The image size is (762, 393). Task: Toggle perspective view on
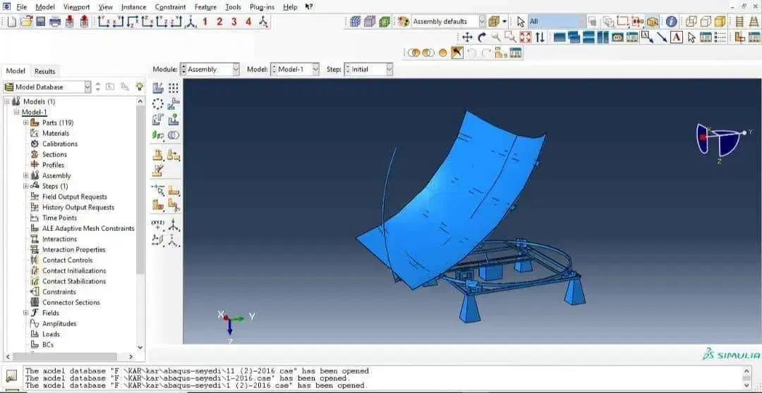click(x=752, y=21)
